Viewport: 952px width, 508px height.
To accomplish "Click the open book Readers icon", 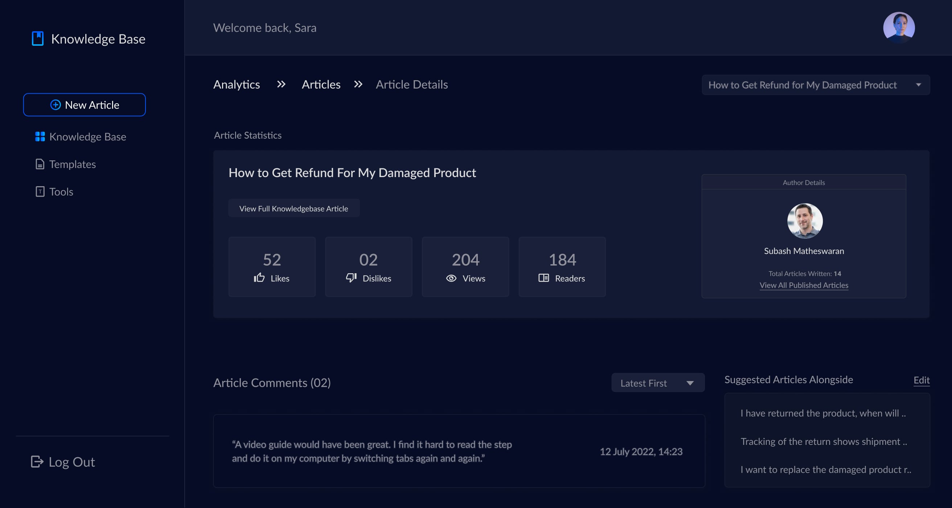I will (x=543, y=278).
